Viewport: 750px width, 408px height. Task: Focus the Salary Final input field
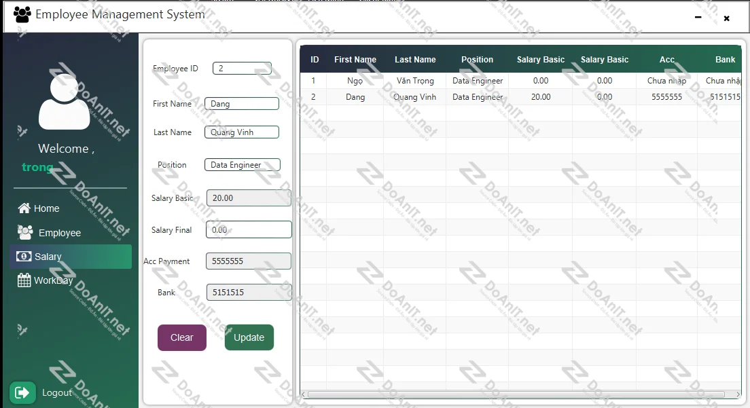pos(249,230)
